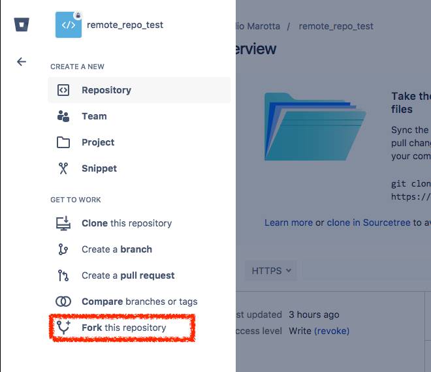
Task: Open the Learn more link
Action: click(289, 223)
